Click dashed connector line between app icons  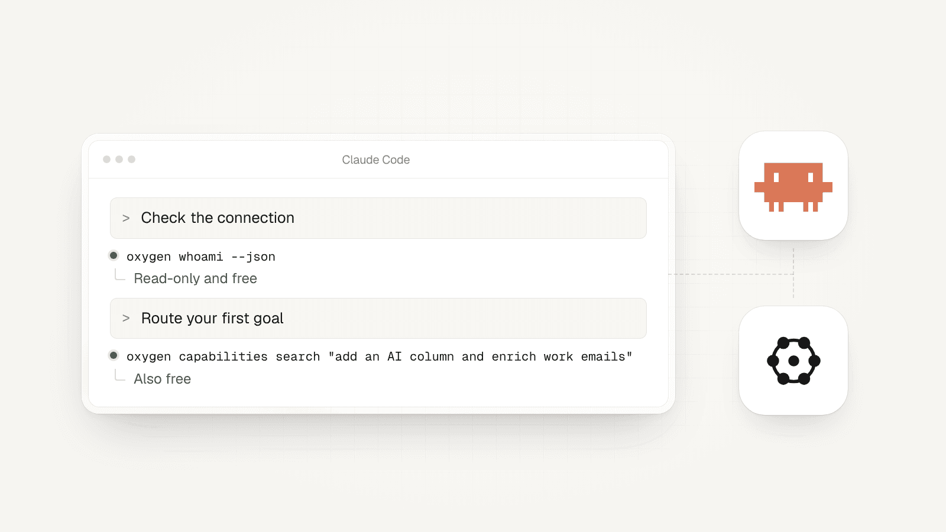tap(793, 273)
